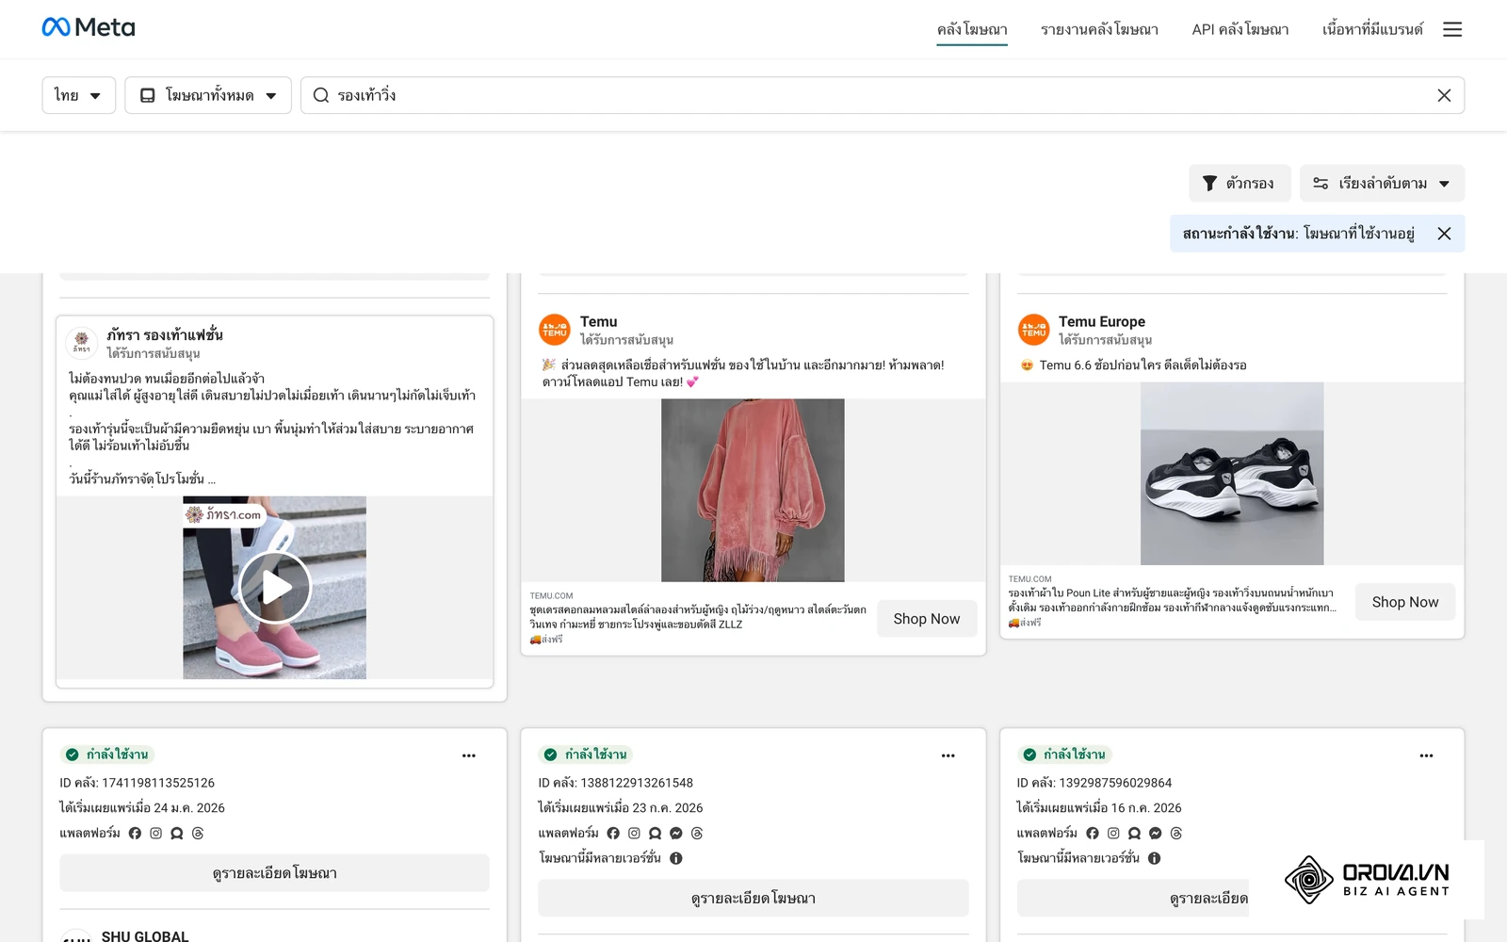This screenshot has height=942, width=1507.
Task: Show multiple versions info for ad 1388122913261548
Action: (676, 858)
